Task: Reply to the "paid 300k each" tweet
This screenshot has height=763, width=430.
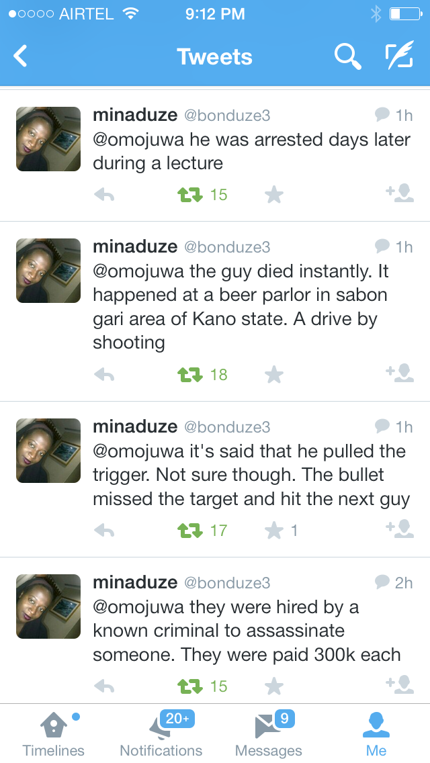Action: coord(104,686)
